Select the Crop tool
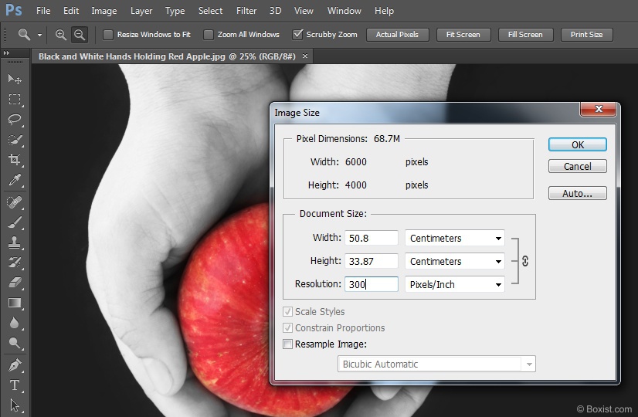638x417 pixels. 15,160
